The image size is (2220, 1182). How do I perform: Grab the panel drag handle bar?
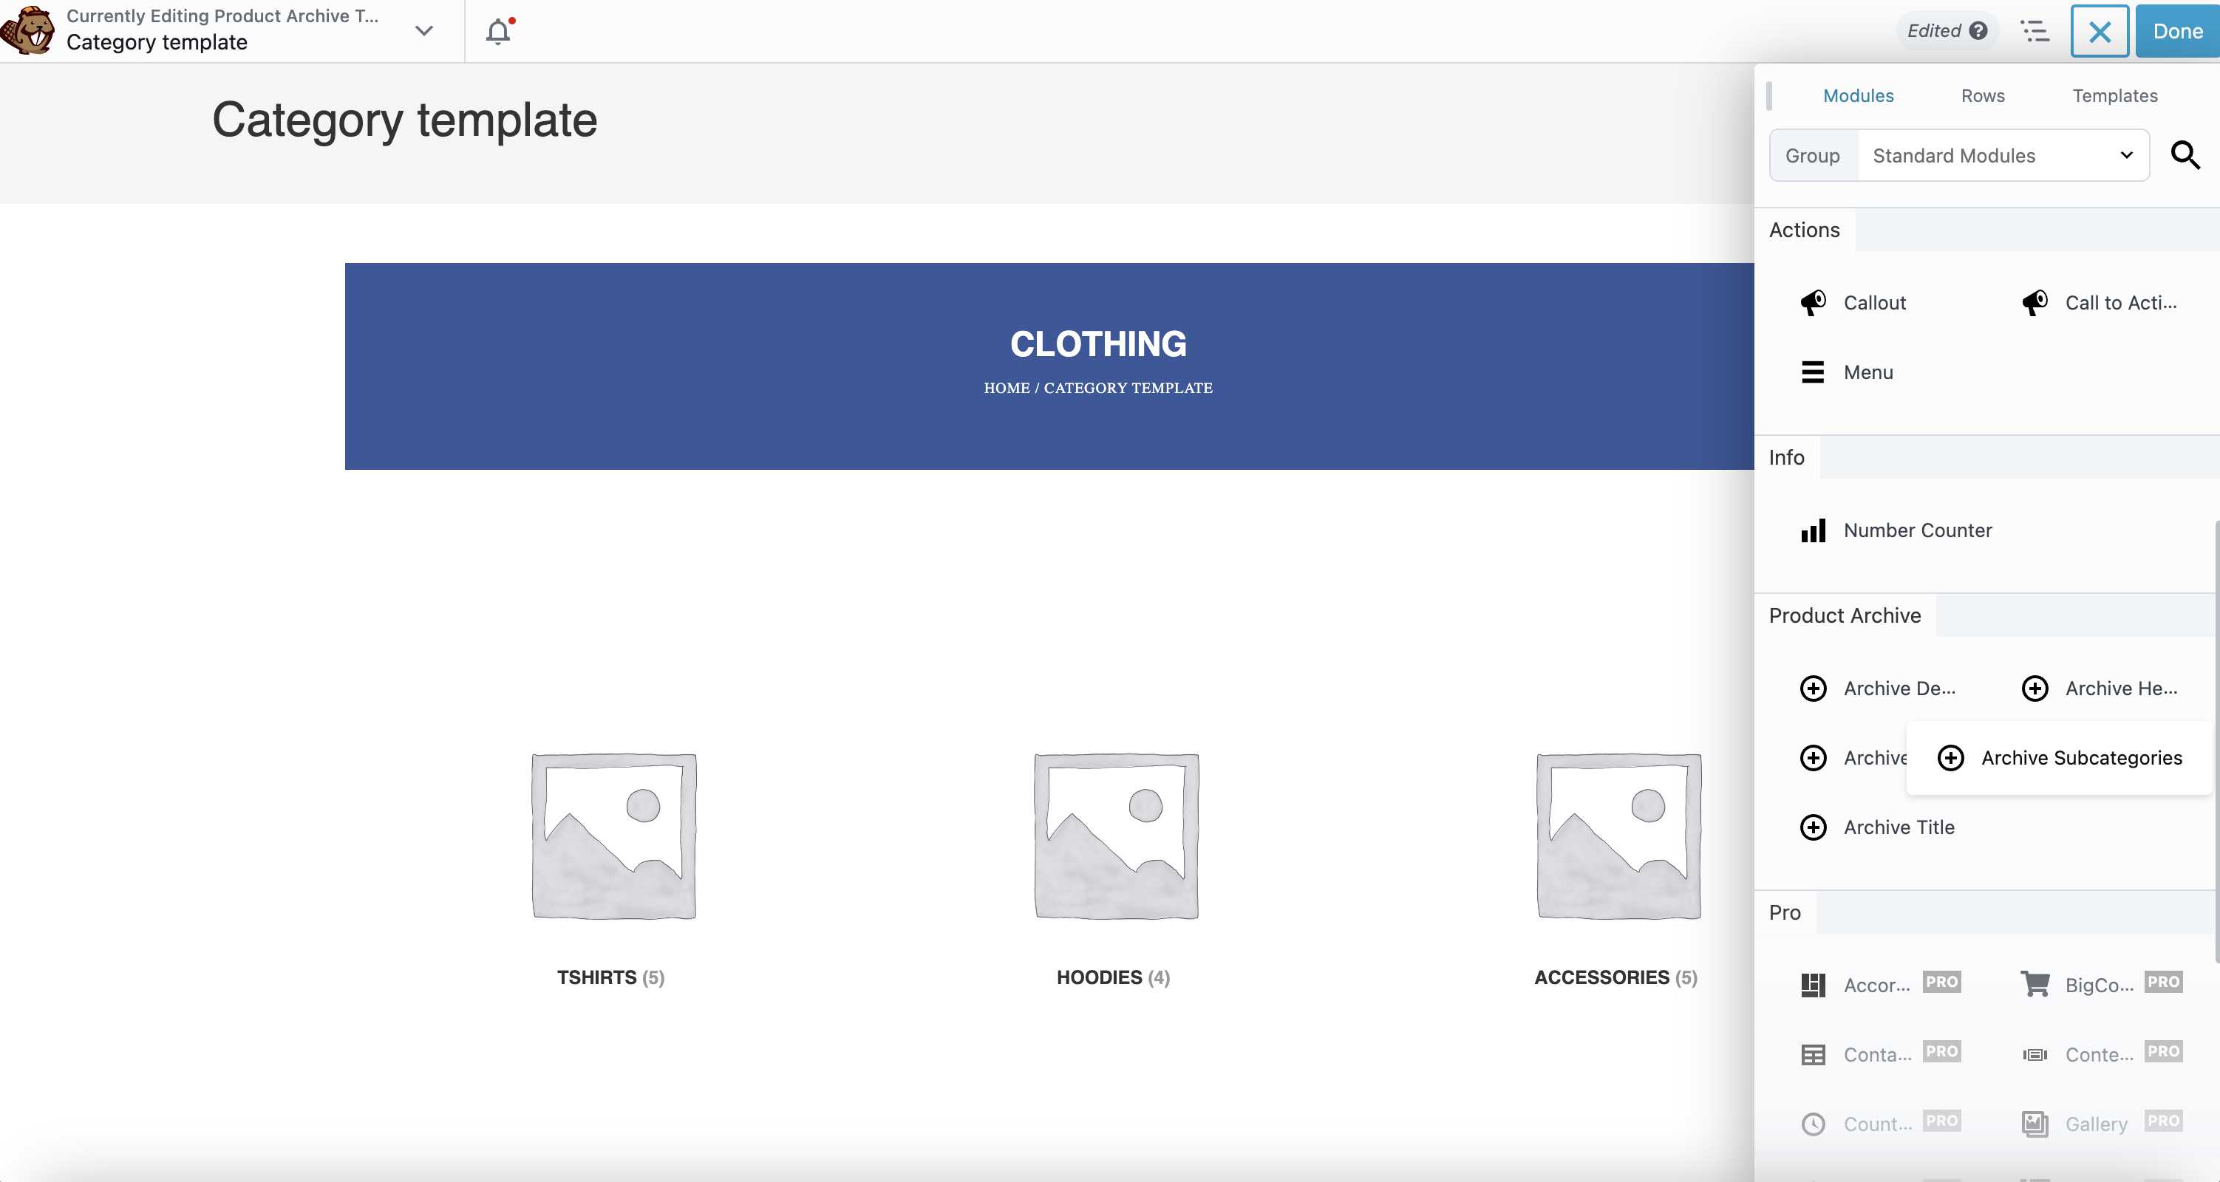(x=1768, y=95)
